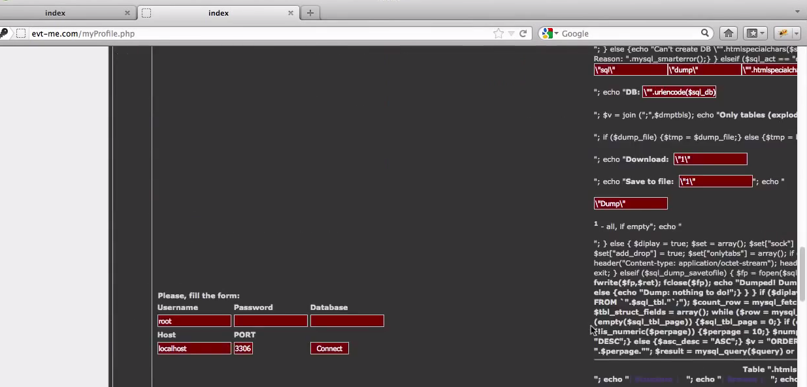Switch to the first index tab
Viewport: 807px width, 387px height.
click(55, 13)
